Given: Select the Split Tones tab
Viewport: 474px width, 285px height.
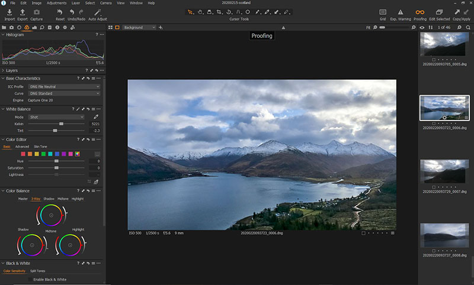Looking at the screenshot, I should tap(37, 271).
